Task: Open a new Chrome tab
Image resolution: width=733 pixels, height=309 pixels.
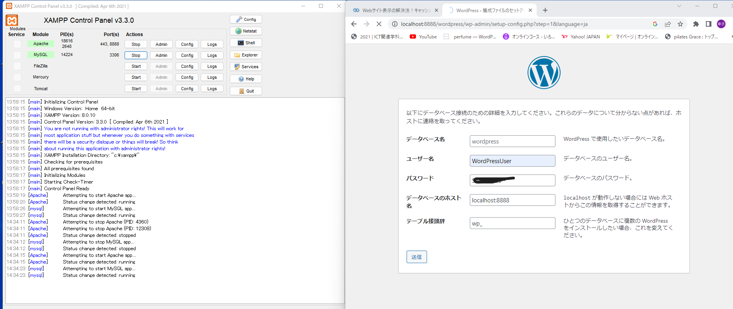Action: pyautogui.click(x=545, y=10)
